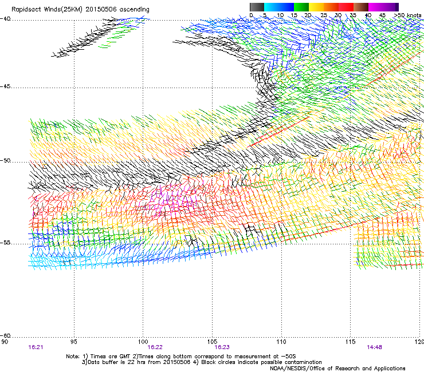Click the green 15-20 knots legend segment
This screenshot has height=372, width=424.
(301, 7)
